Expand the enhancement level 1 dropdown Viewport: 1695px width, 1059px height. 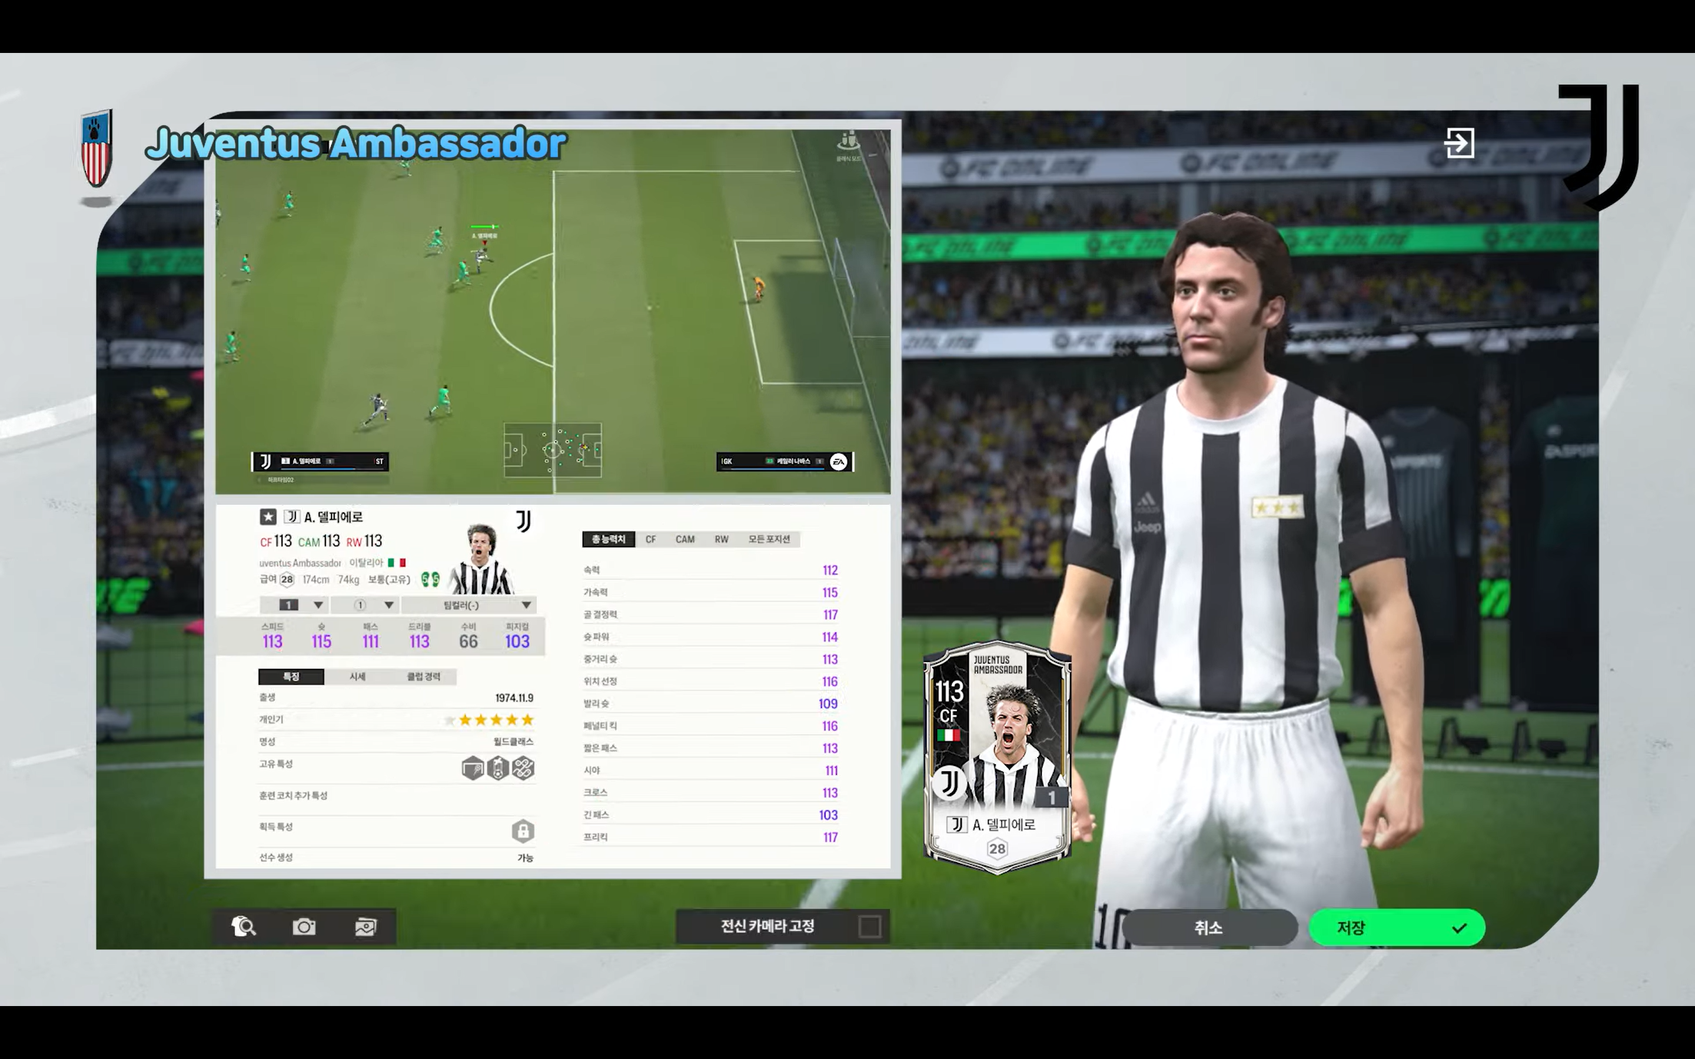coord(294,605)
